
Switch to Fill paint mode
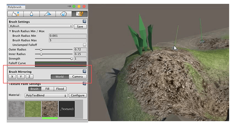pos(47,89)
